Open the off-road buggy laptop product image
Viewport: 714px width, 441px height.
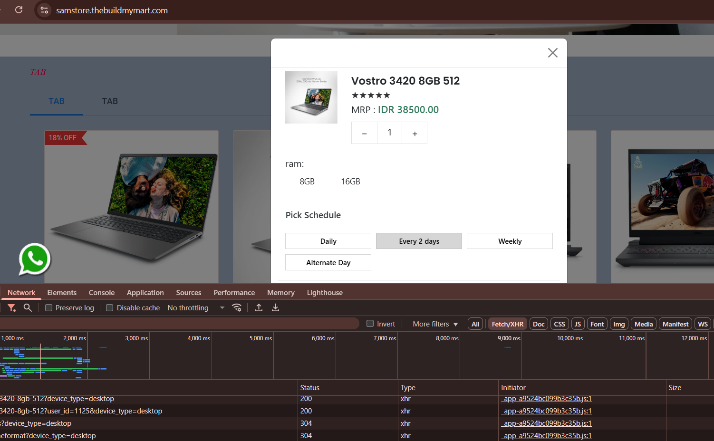click(662, 207)
